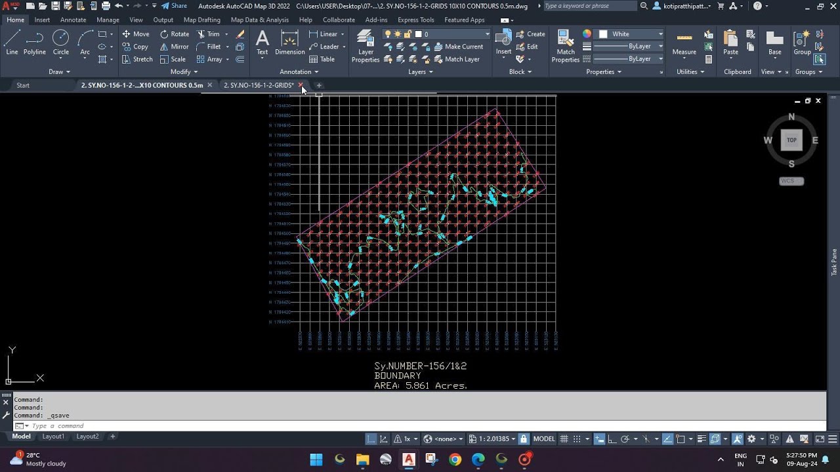
Task: Select the Polyline tool
Action: coord(35,43)
